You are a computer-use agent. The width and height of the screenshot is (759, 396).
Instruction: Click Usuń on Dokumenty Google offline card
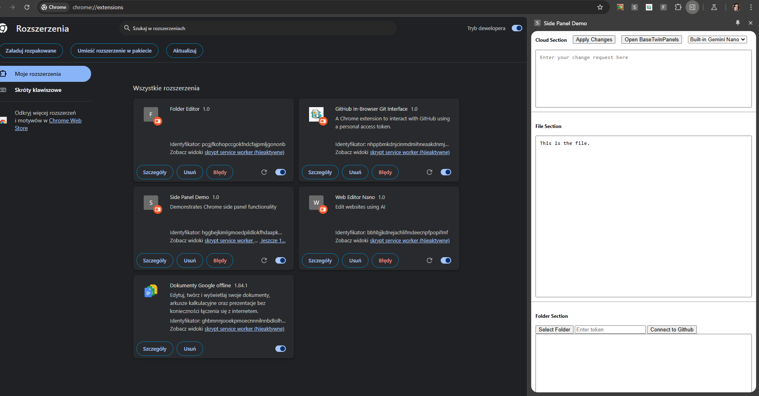coord(190,349)
